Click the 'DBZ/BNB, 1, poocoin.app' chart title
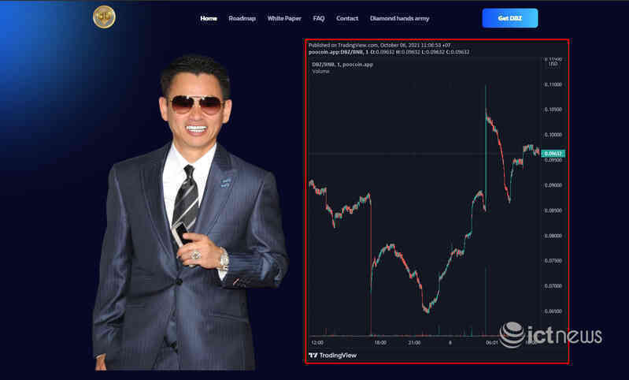Image resolution: width=629 pixels, height=380 pixels. click(x=342, y=65)
